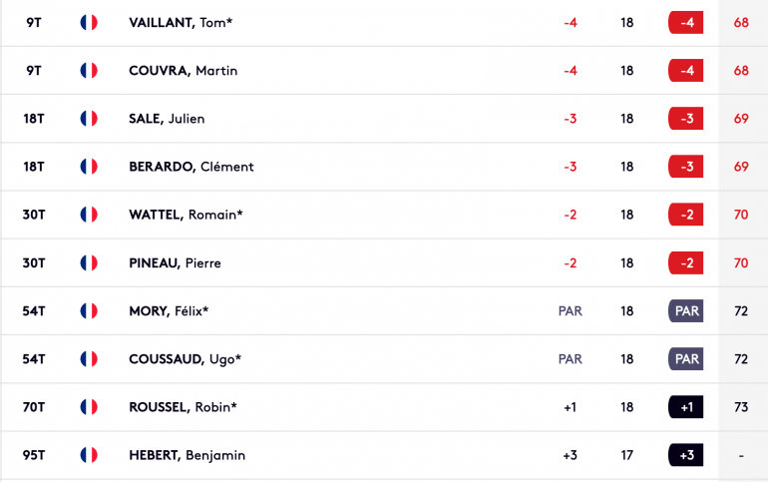Click the French flag beside COUVRA, Martin

point(89,71)
